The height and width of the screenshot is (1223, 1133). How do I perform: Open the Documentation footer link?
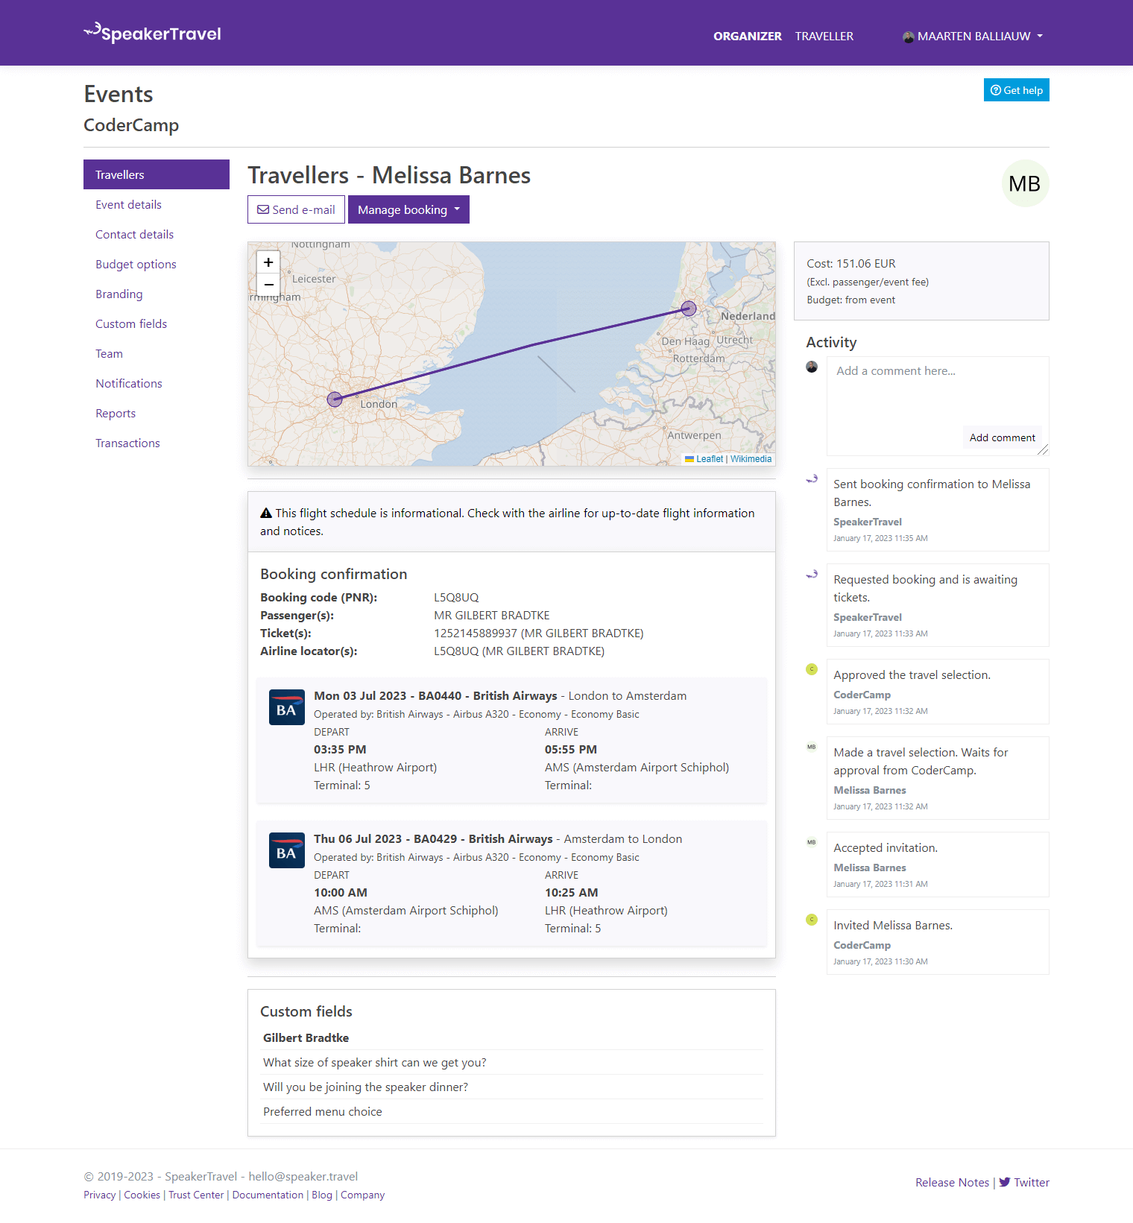(268, 1195)
